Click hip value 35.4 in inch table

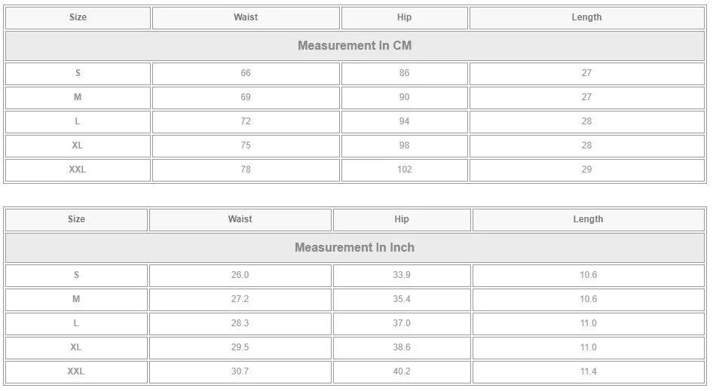coord(402,300)
